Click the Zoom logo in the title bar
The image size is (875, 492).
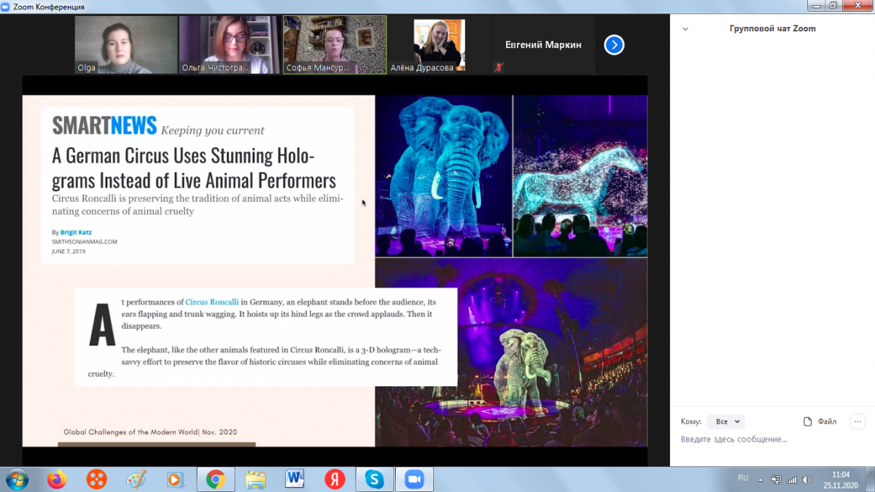[7, 7]
